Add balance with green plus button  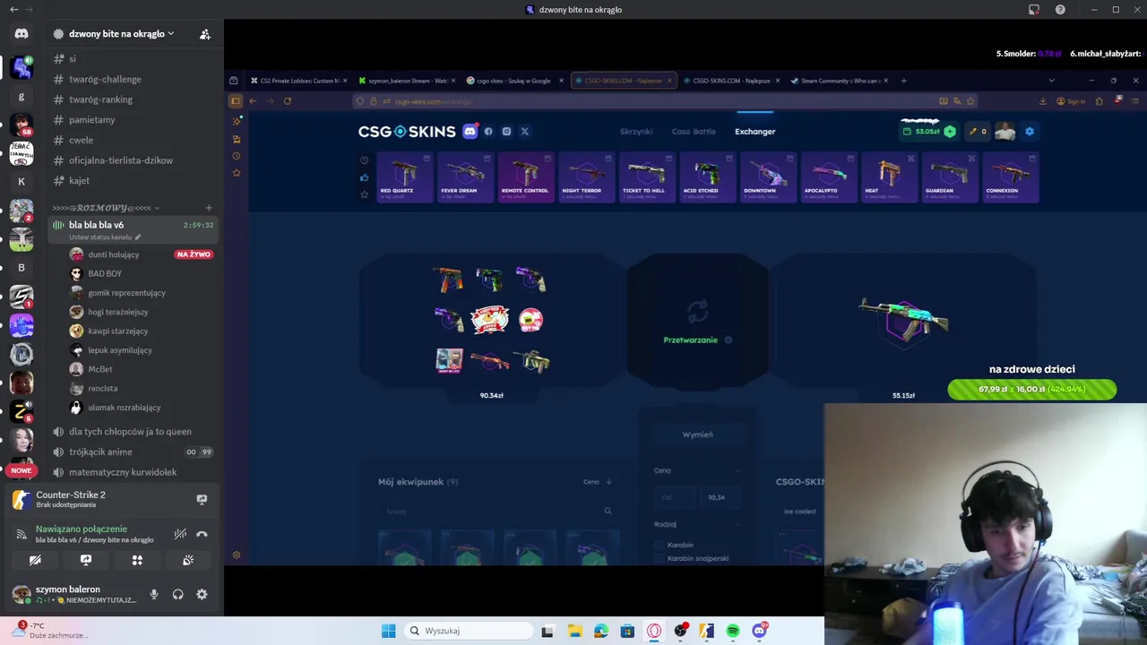[x=950, y=132]
